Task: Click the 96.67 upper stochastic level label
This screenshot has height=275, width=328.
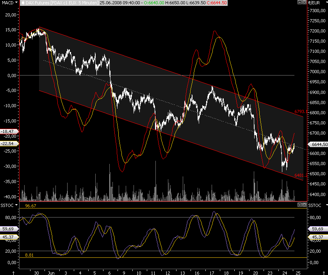Action: pyautogui.click(x=30, y=206)
